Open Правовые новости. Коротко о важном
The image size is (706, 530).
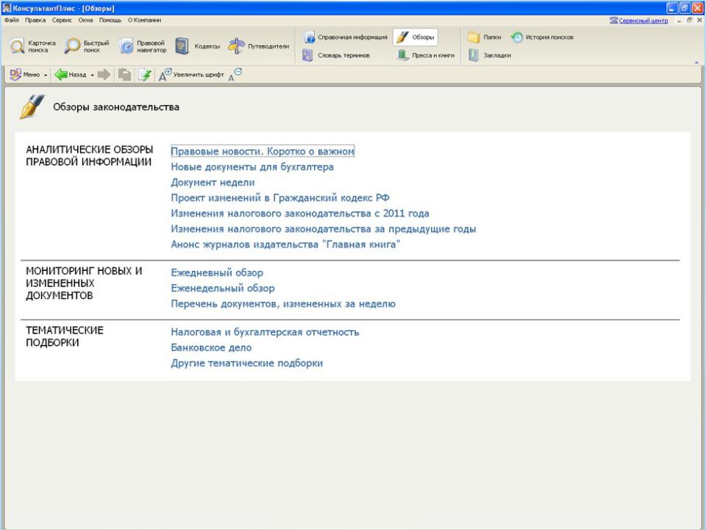click(263, 152)
